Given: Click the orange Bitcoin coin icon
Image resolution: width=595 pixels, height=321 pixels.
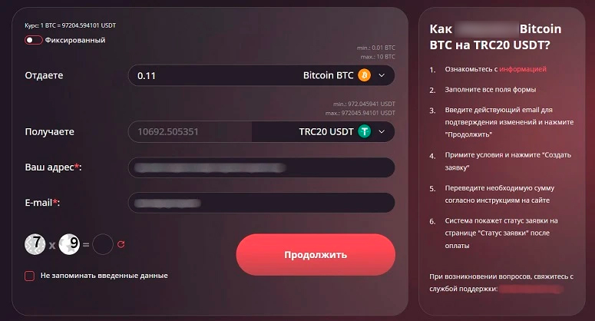Looking at the screenshot, I should click(364, 75).
